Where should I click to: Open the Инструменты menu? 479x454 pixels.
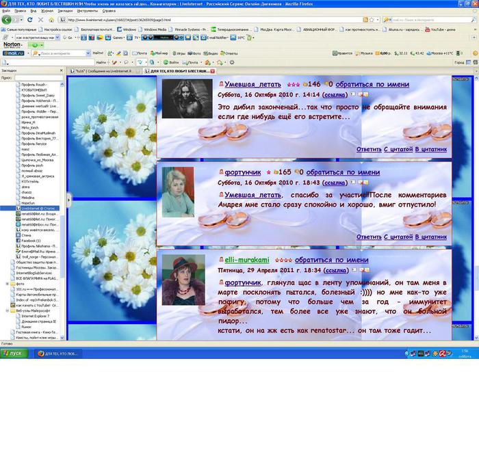(88, 11)
